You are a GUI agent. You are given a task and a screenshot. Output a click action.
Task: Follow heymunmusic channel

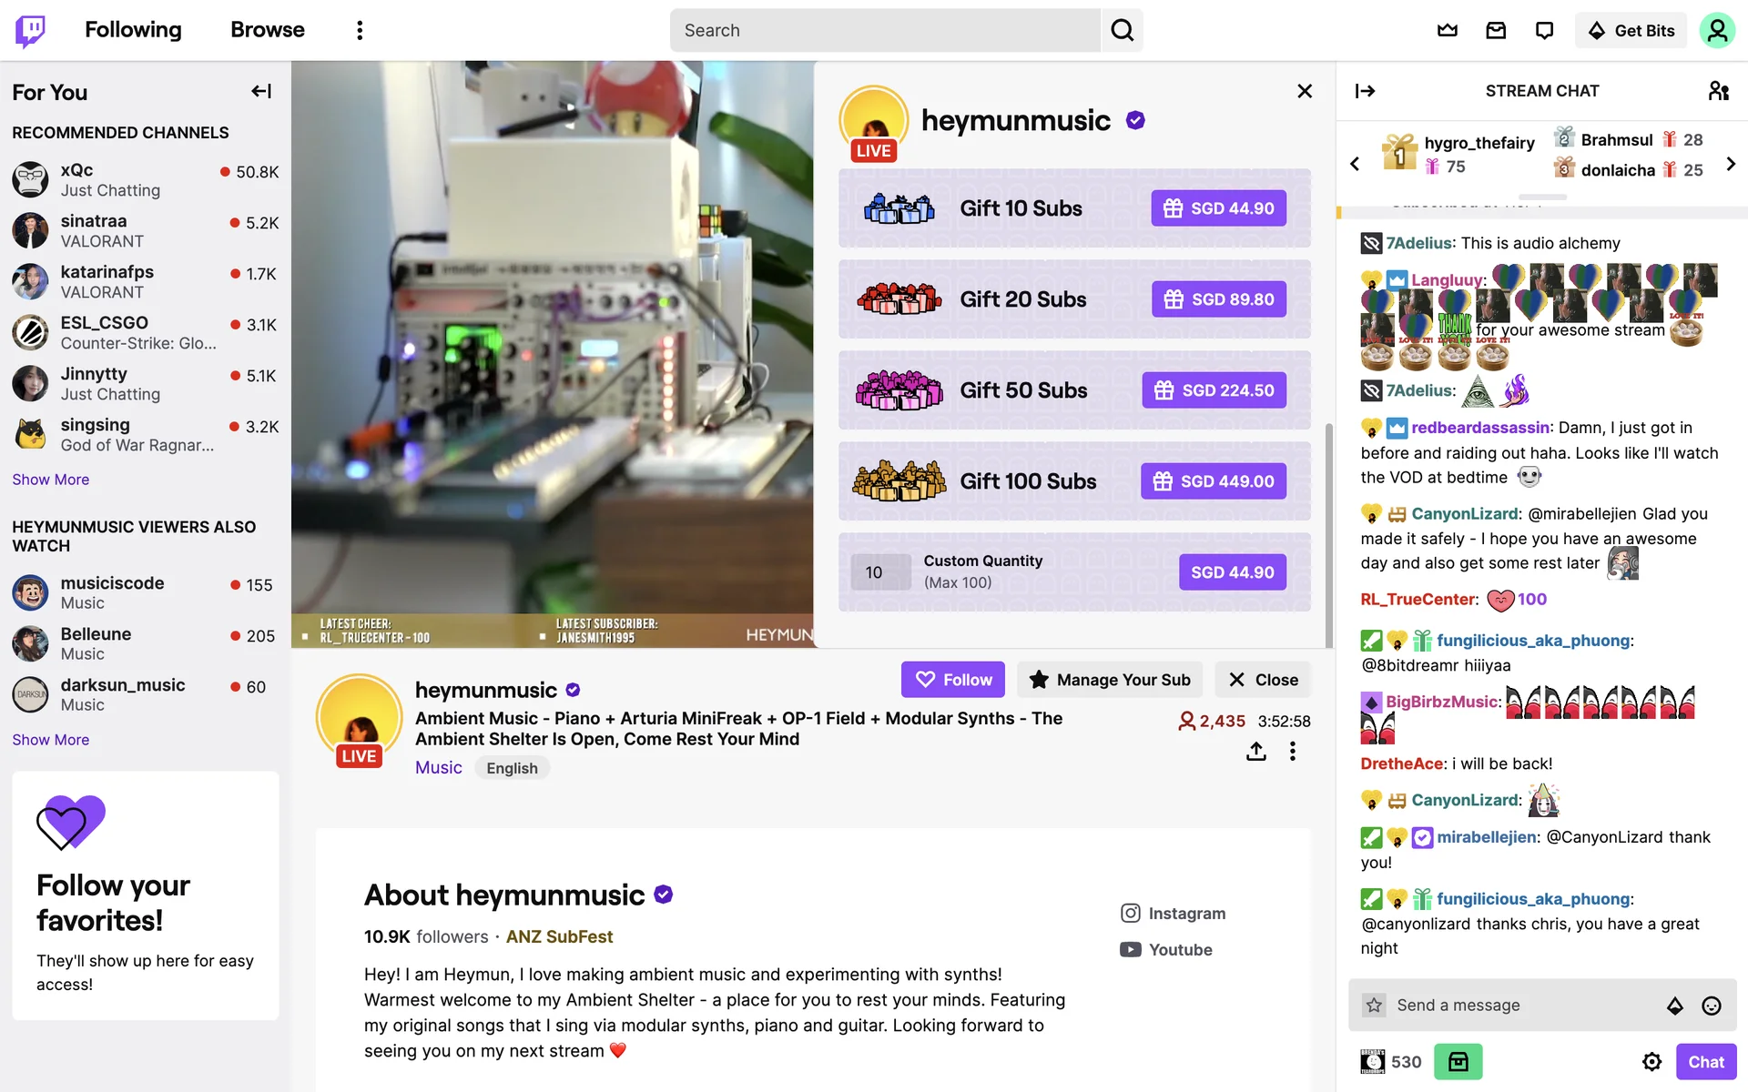[x=953, y=680]
